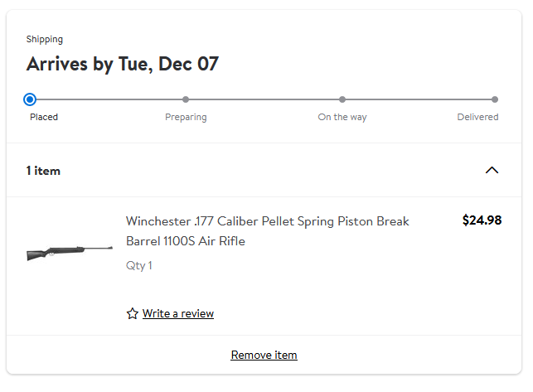Collapse the 1 item section with chevron

pyautogui.click(x=492, y=170)
